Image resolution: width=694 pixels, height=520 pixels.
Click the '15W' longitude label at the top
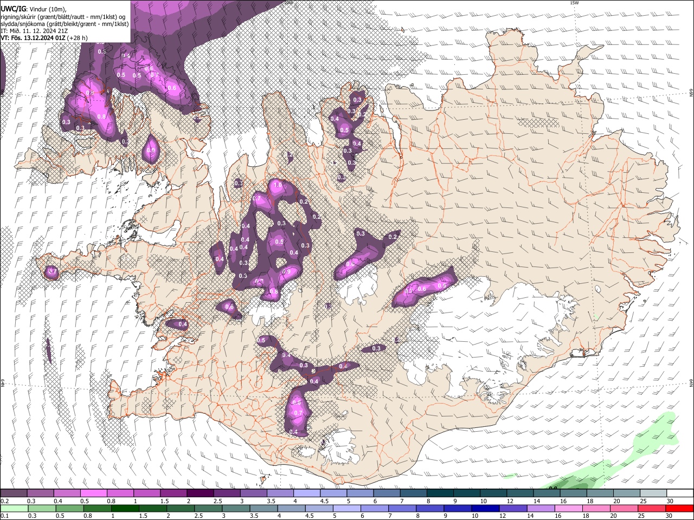[574, 3]
